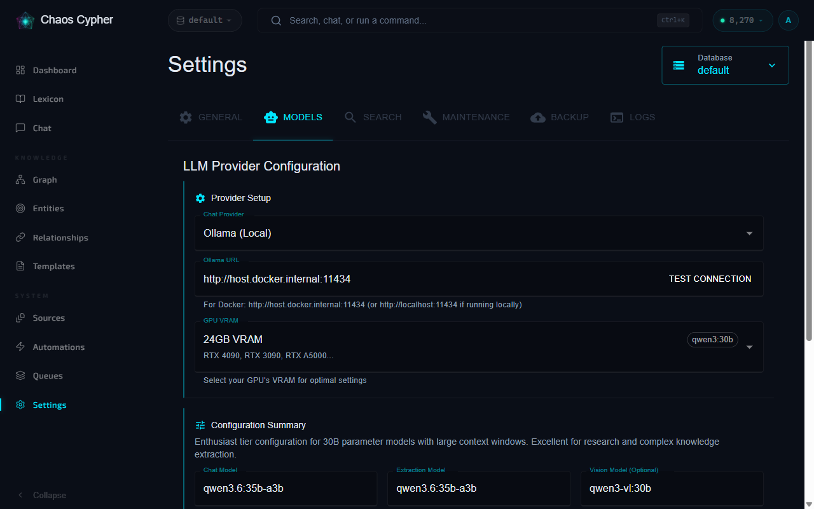
Task: Click the Configuration Summary tune icon
Action: tap(200, 425)
